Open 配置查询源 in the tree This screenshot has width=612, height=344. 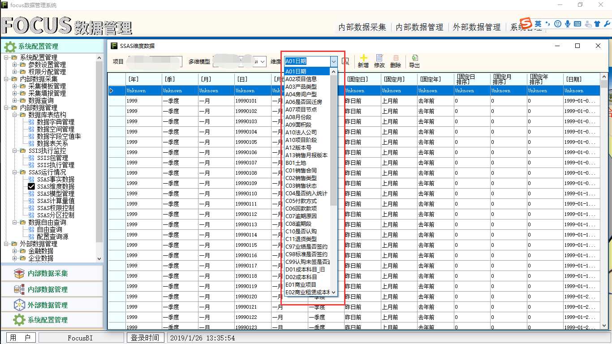click(x=52, y=236)
